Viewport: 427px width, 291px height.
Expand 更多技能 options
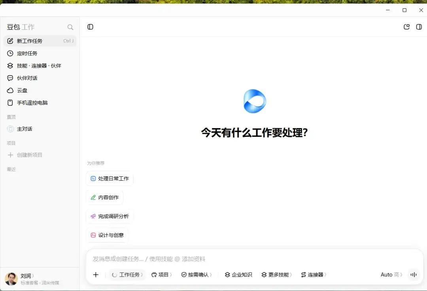(276, 275)
